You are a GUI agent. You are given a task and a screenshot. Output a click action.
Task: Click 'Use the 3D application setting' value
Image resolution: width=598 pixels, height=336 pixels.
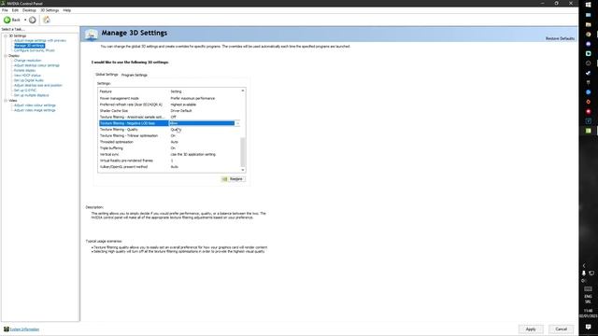pyautogui.click(x=193, y=154)
